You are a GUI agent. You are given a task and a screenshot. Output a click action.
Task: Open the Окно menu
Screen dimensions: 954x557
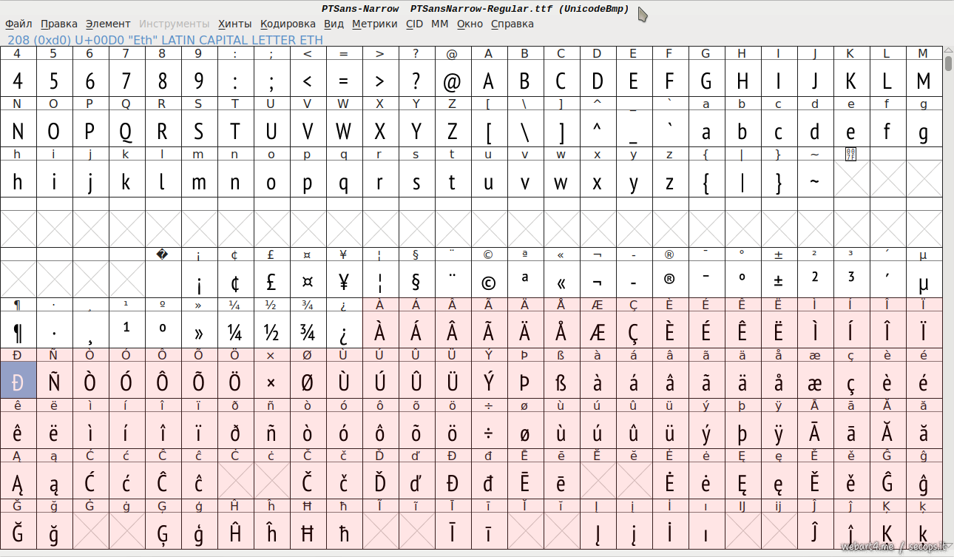470,24
